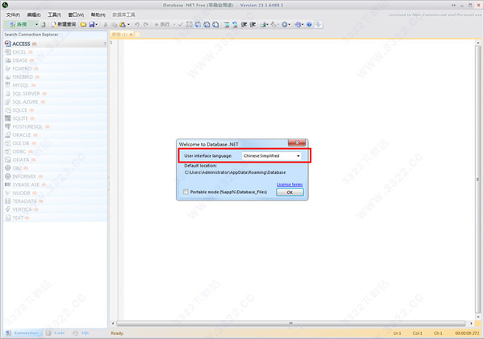Image resolution: width=484 pixels, height=339 pixels.
Task: Select INFORMIX in connection list
Action: pos(55,176)
